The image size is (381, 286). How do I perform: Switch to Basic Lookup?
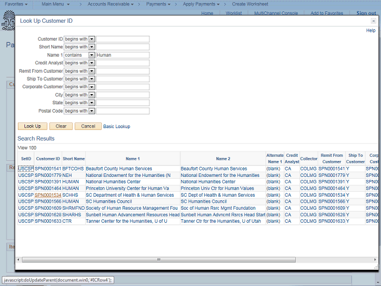tap(117, 126)
